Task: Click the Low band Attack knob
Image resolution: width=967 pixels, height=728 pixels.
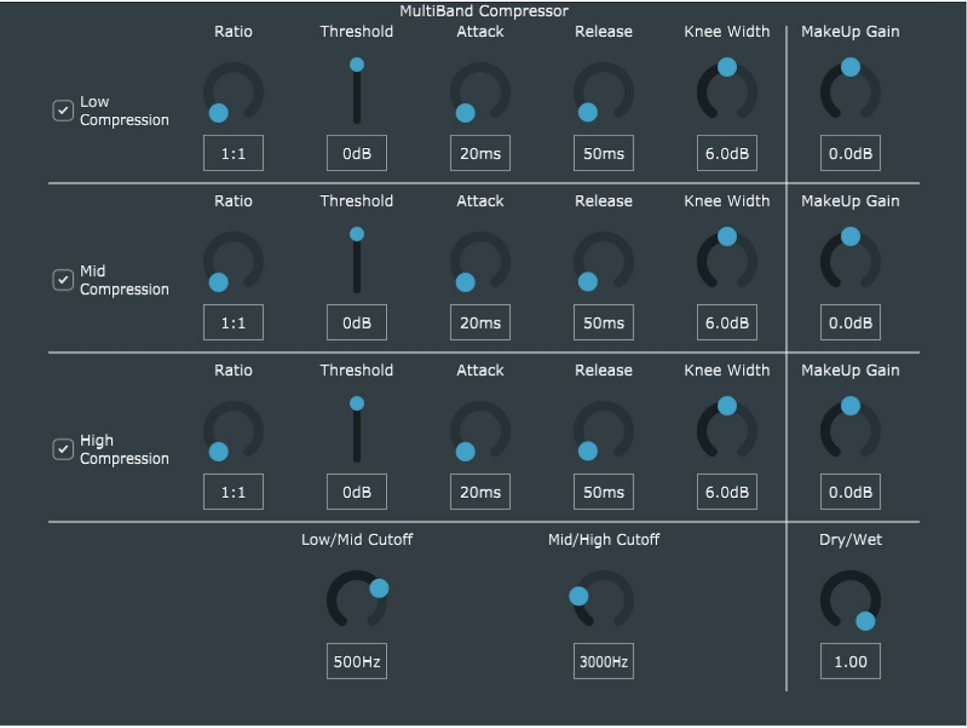Action: [480, 92]
